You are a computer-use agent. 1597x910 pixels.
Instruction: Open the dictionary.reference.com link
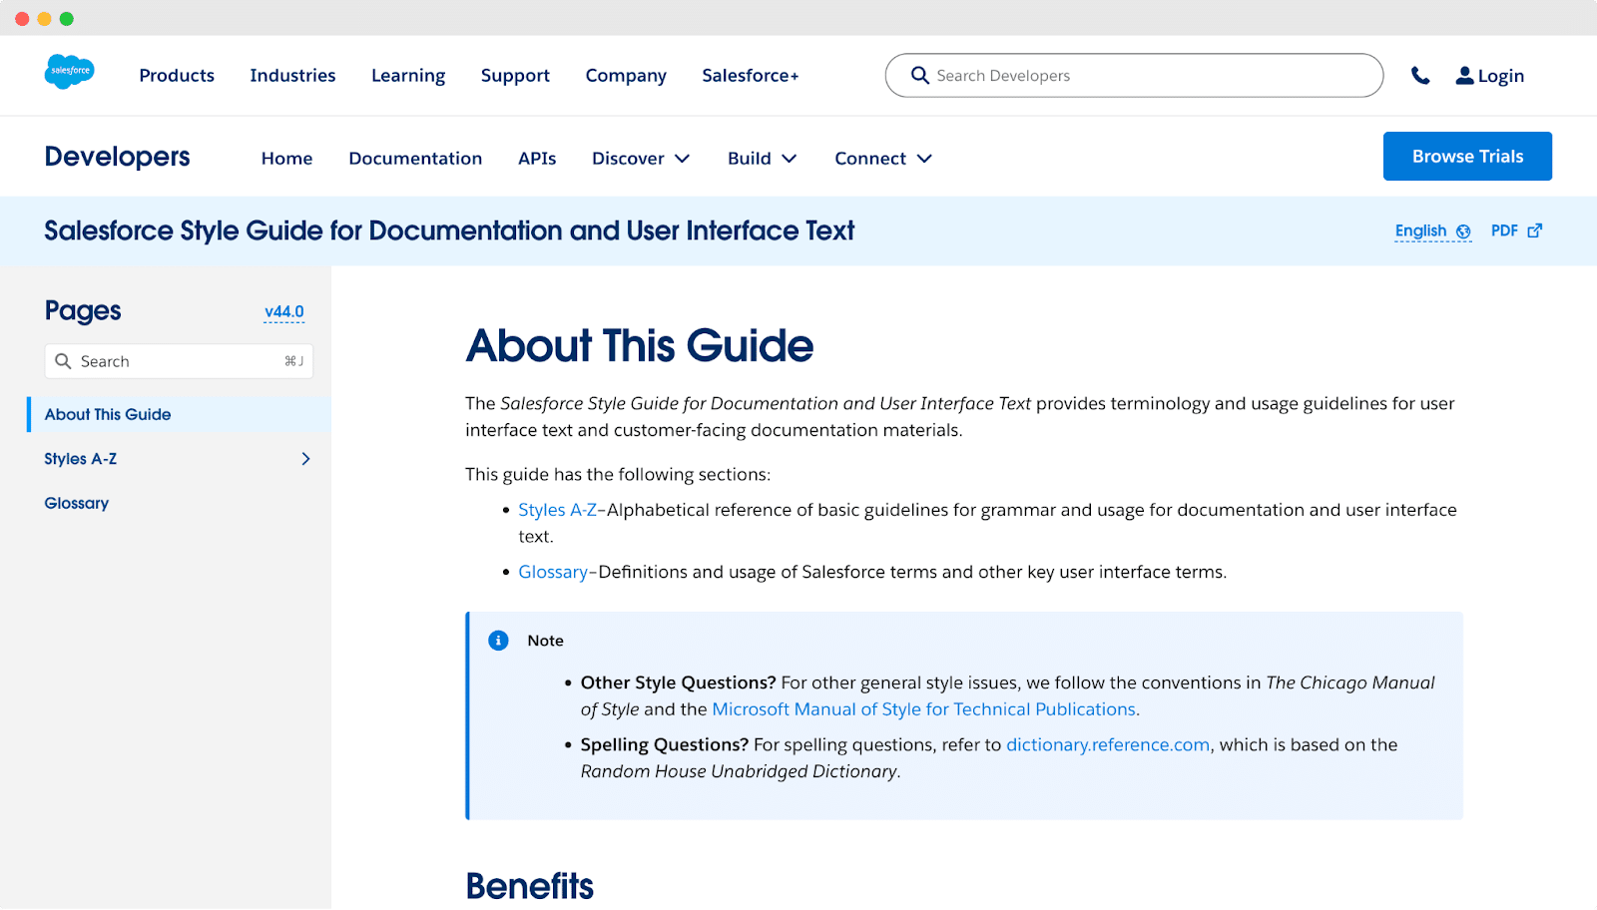1107,744
